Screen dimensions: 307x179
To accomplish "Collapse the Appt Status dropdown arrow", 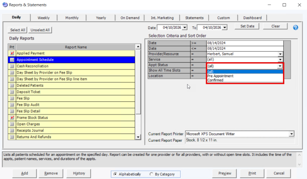I will 280,66.
